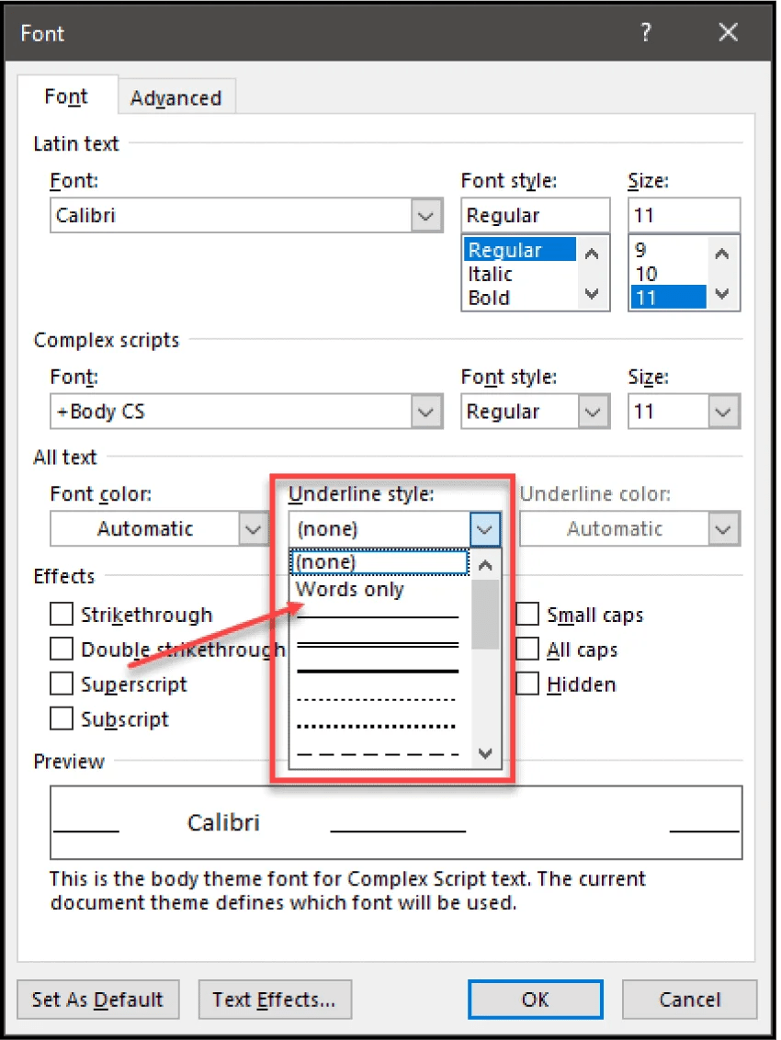Enable the Strikethrough effect

coord(61,614)
